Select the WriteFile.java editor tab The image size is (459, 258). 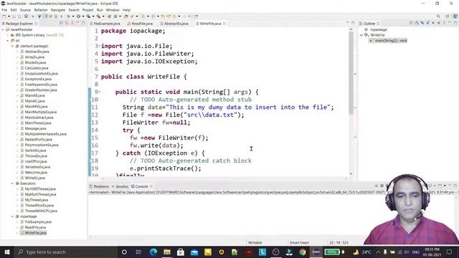pyautogui.click(x=210, y=24)
